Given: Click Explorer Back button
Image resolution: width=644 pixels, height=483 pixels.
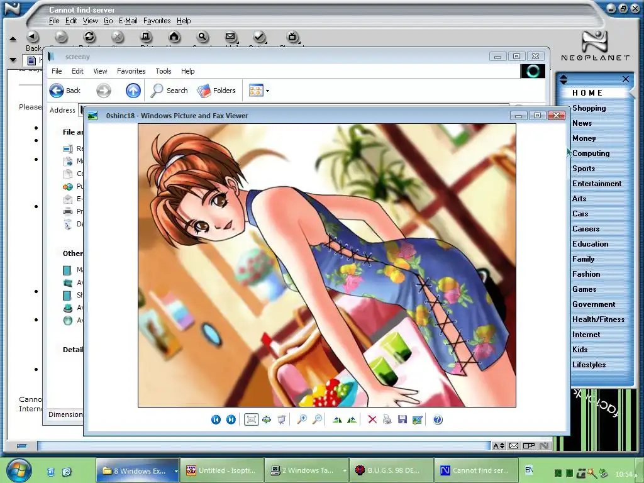Looking at the screenshot, I should pos(65,91).
